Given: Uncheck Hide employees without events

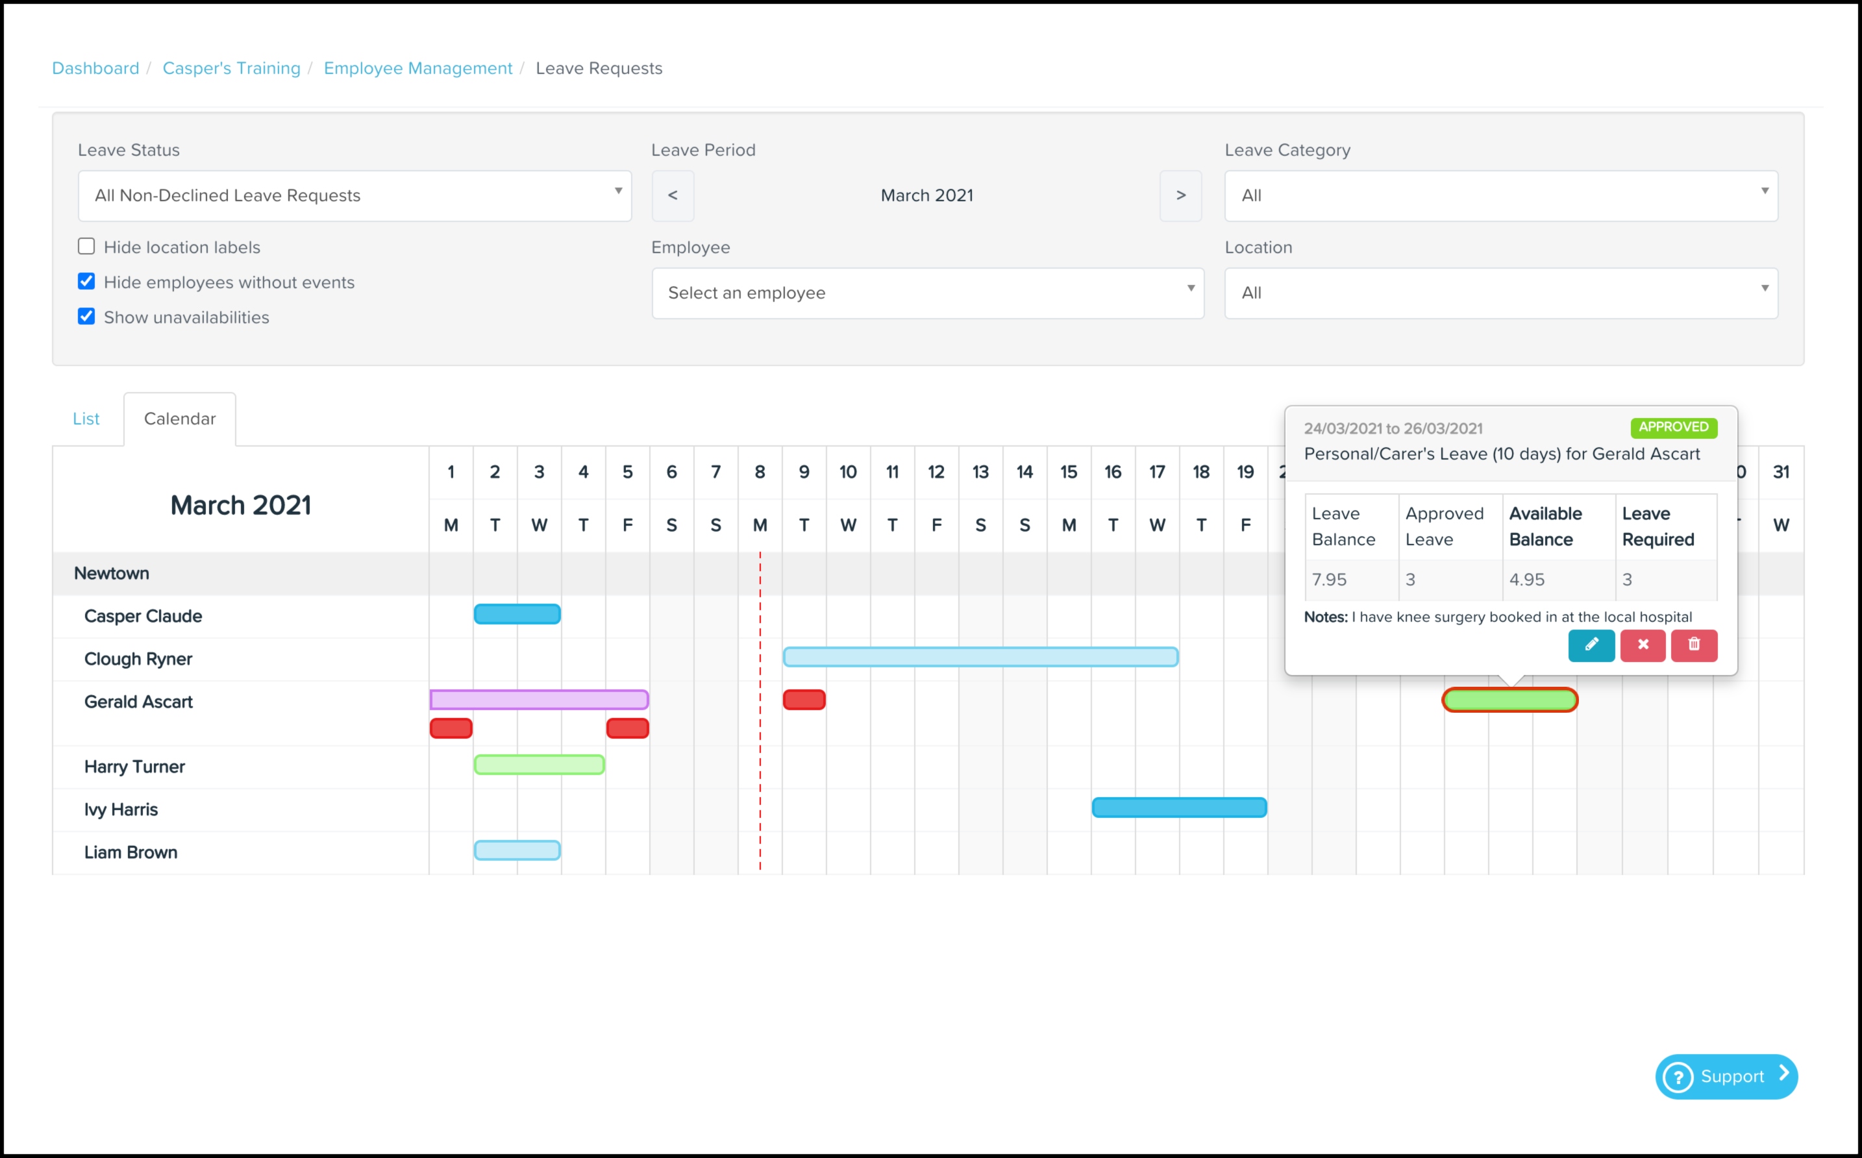Looking at the screenshot, I should pos(86,282).
